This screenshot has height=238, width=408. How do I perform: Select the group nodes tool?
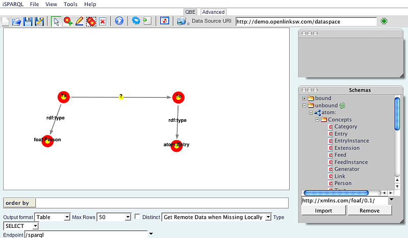pos(91,21)
